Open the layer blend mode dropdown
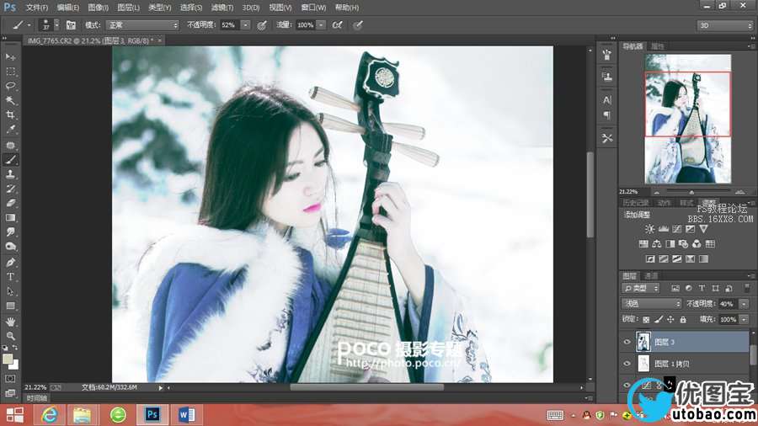The width and height of the screenshot is (758, 426). pos(651,304)
